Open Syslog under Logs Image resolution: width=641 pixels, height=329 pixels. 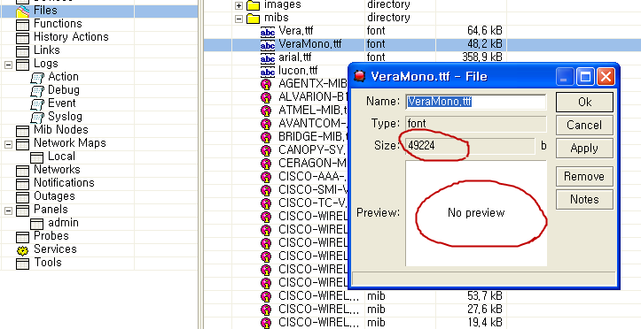(65, 117)
